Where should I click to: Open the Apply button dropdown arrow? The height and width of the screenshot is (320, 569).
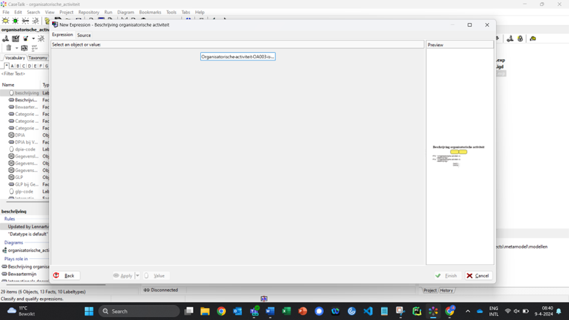point(137,276)
